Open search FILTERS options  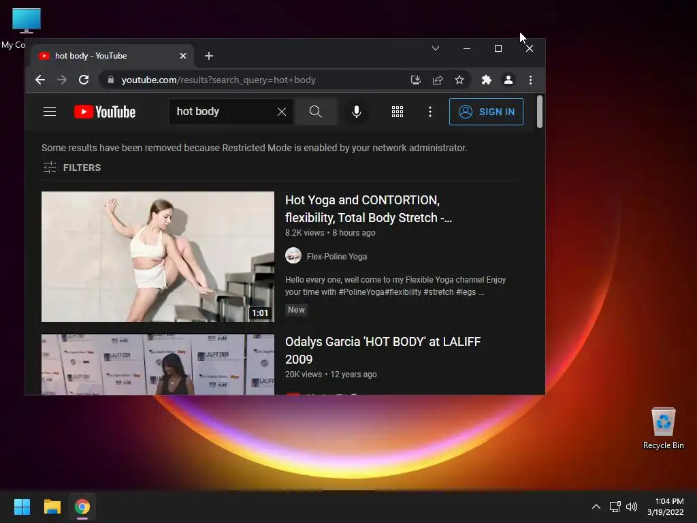click(x=72, y=168)
